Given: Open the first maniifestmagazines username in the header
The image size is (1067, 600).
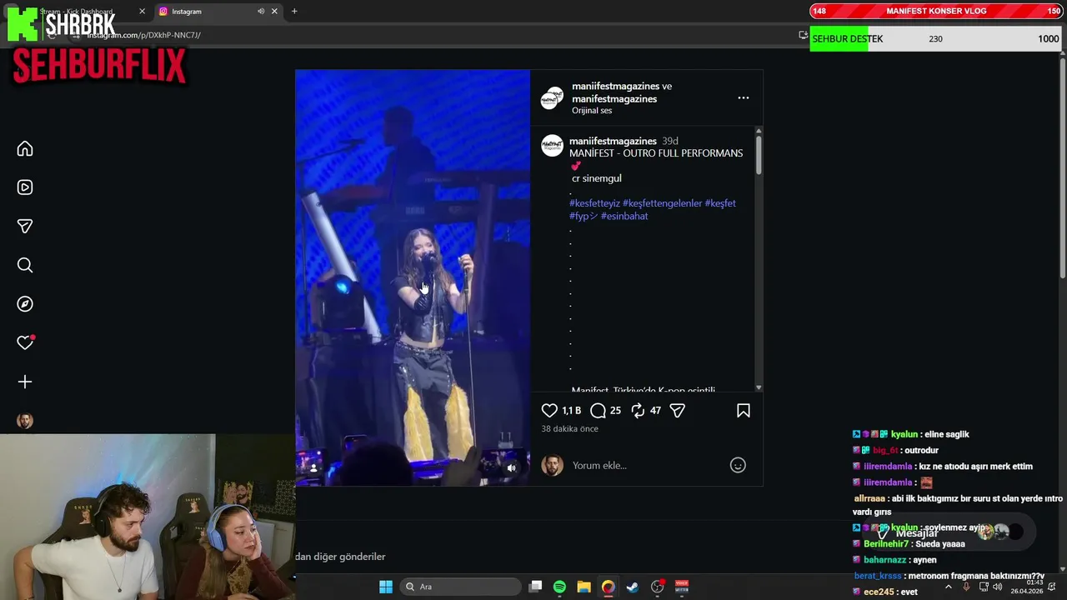Looking at the screenshot, I should tap(615, 86).
